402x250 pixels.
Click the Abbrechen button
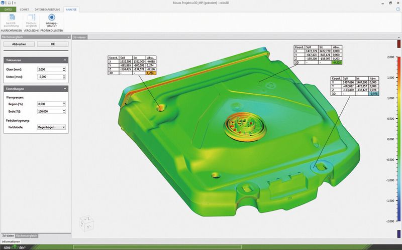19,44
